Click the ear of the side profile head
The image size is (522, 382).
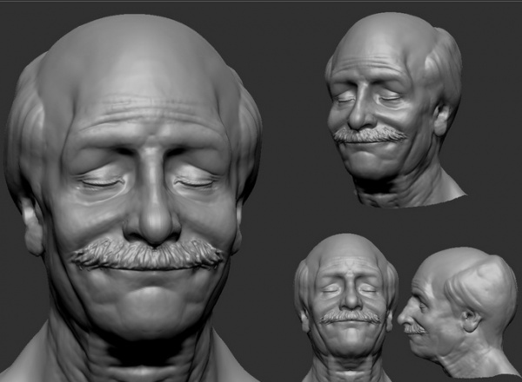470,319
